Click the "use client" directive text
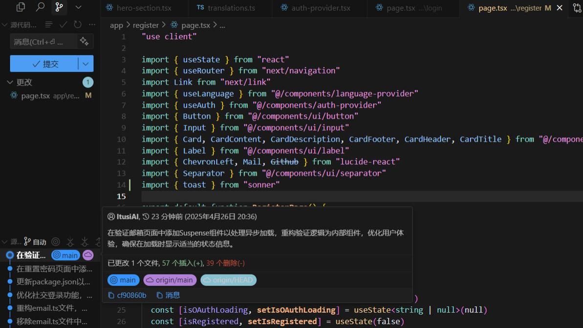 coord(169,37)
